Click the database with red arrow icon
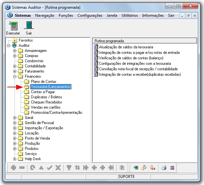The image size is (204, 185). [x=153, y=168]
